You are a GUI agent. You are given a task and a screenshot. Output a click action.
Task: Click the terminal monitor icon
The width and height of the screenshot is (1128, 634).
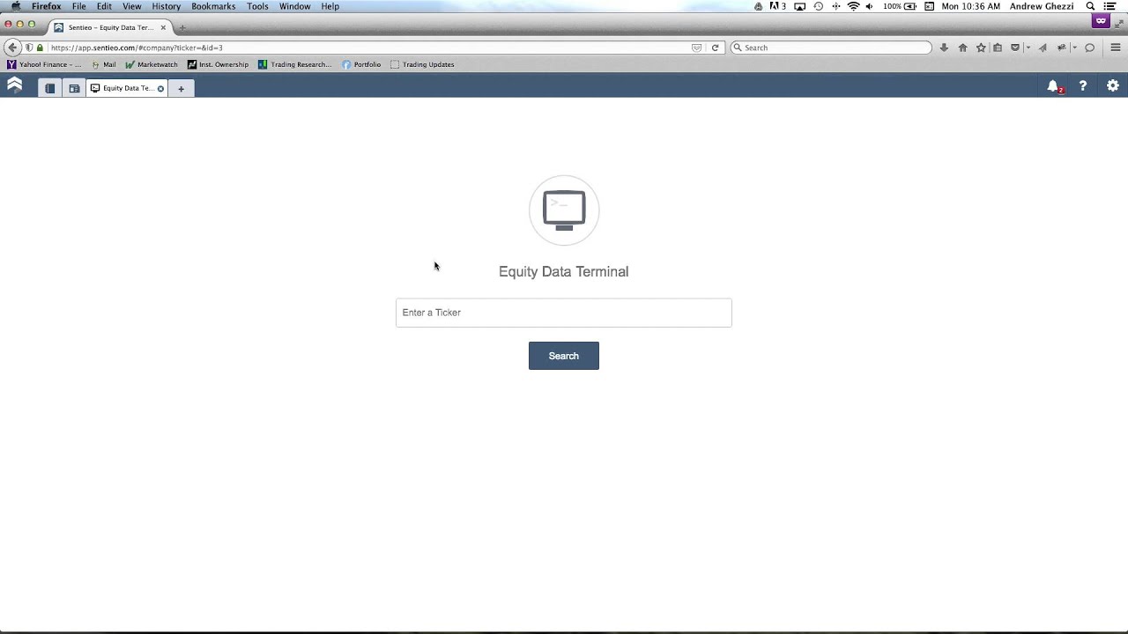(x=564, y=210)
